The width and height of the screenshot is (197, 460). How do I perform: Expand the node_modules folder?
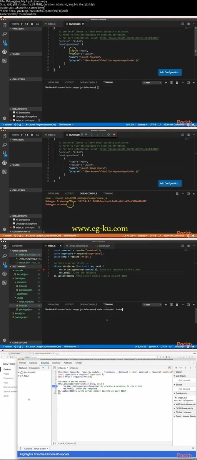pyautogui.click(x=27, y=301)
